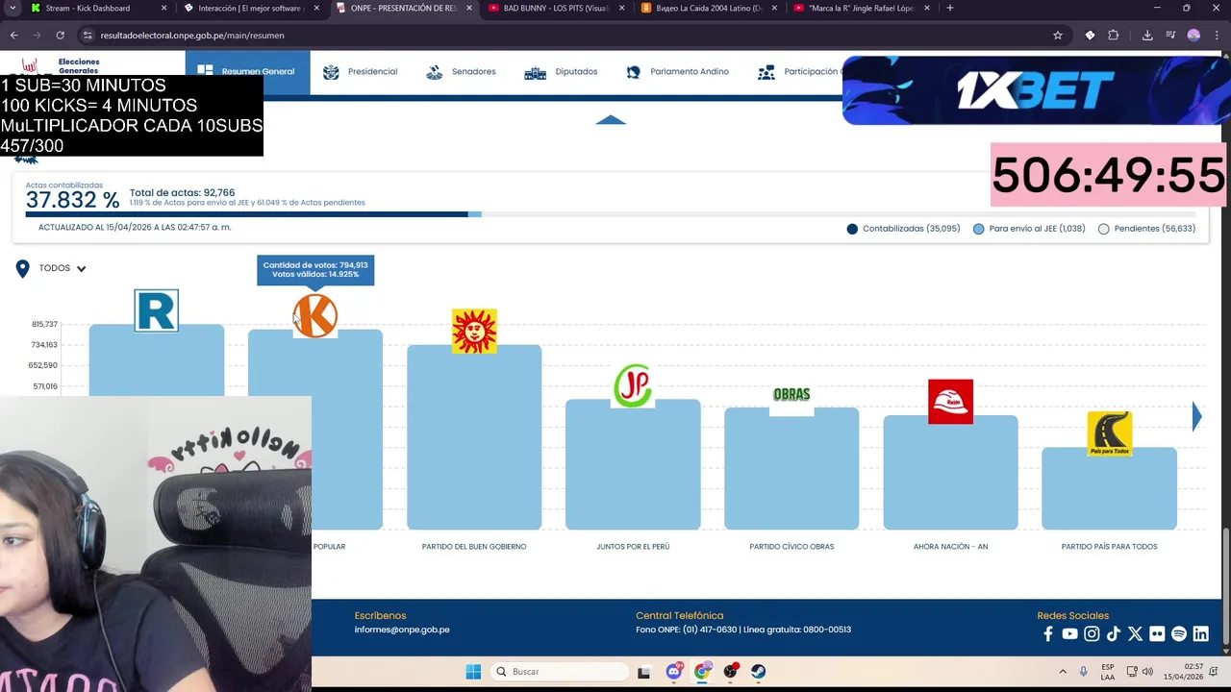Viewport: 1231px width, 692px height.
Task: Open the Participación tab
Action: [x=799, y=72]
